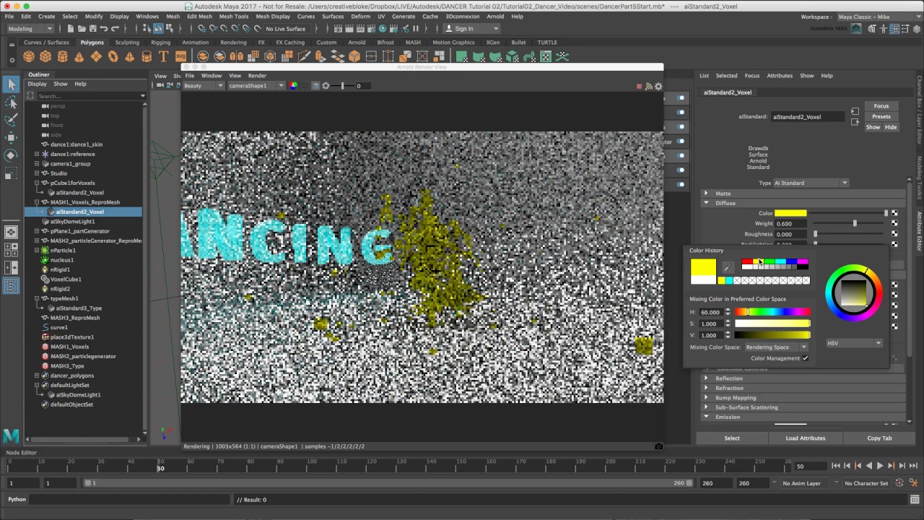Open animation preferences running man icon
Viewport: 924px width, 520px height.
[x=914, y=483]
